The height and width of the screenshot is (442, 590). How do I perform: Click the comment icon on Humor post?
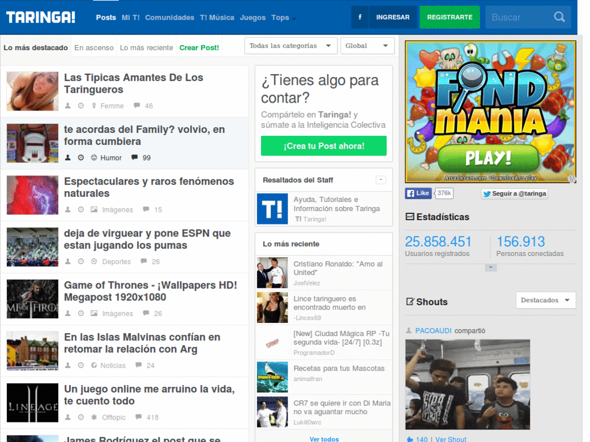click(x=134, y=158)
